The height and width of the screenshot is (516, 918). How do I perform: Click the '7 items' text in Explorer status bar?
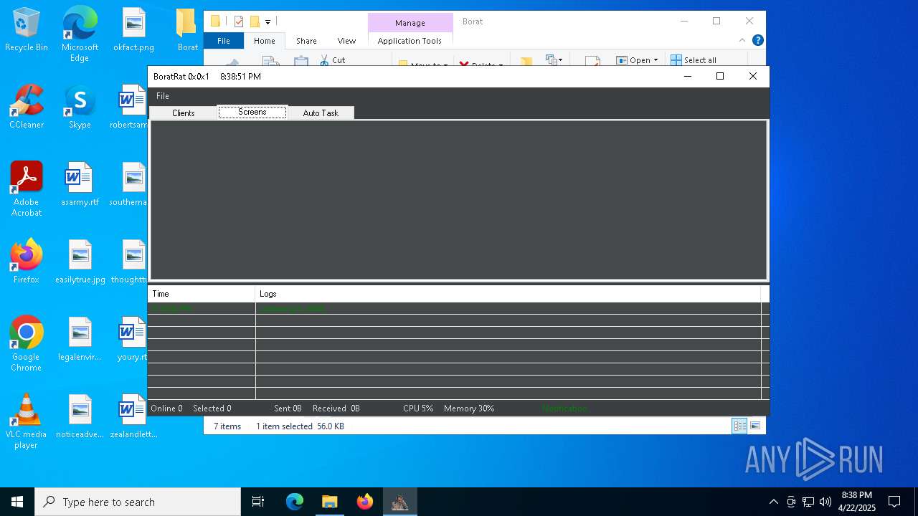(x=227, y=426)
